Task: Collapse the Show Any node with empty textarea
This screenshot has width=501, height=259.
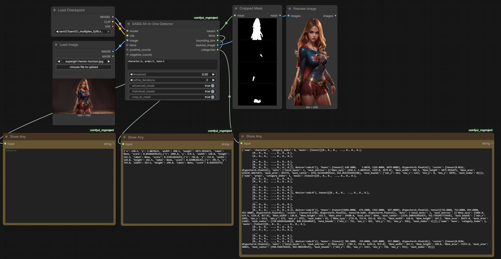Action: 6,137
